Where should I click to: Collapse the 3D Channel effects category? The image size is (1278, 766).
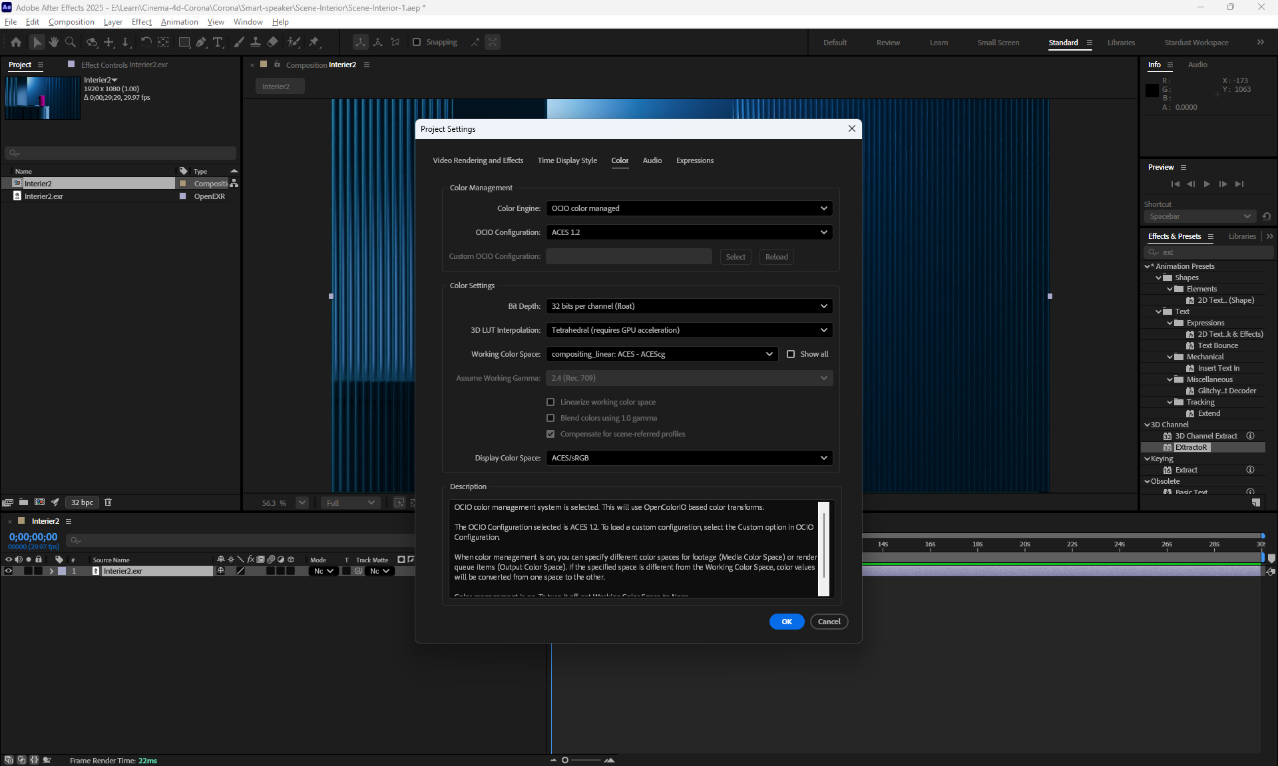point(1147,425)
